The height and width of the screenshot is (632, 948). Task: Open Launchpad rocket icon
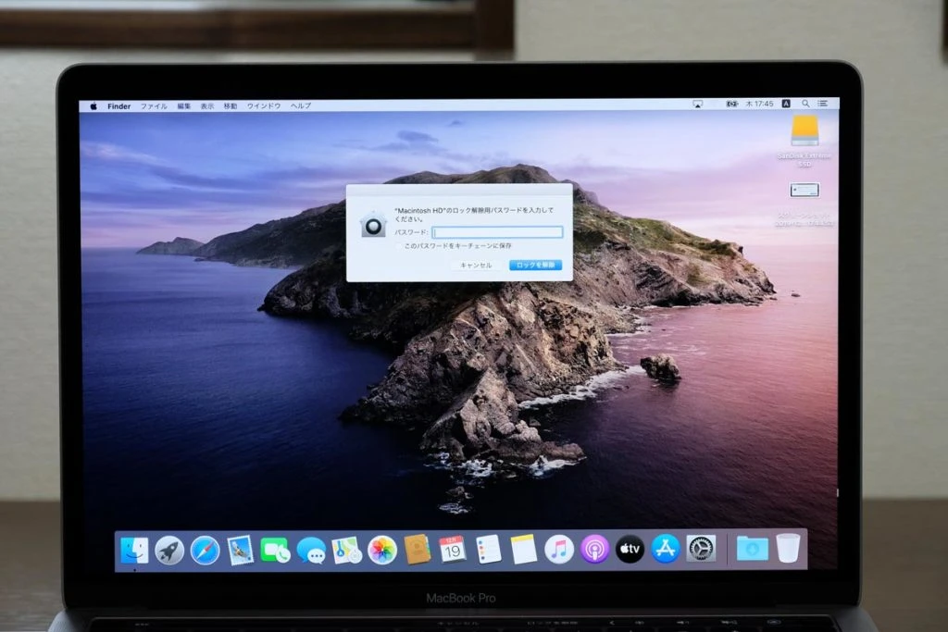[x=170, y=551]
